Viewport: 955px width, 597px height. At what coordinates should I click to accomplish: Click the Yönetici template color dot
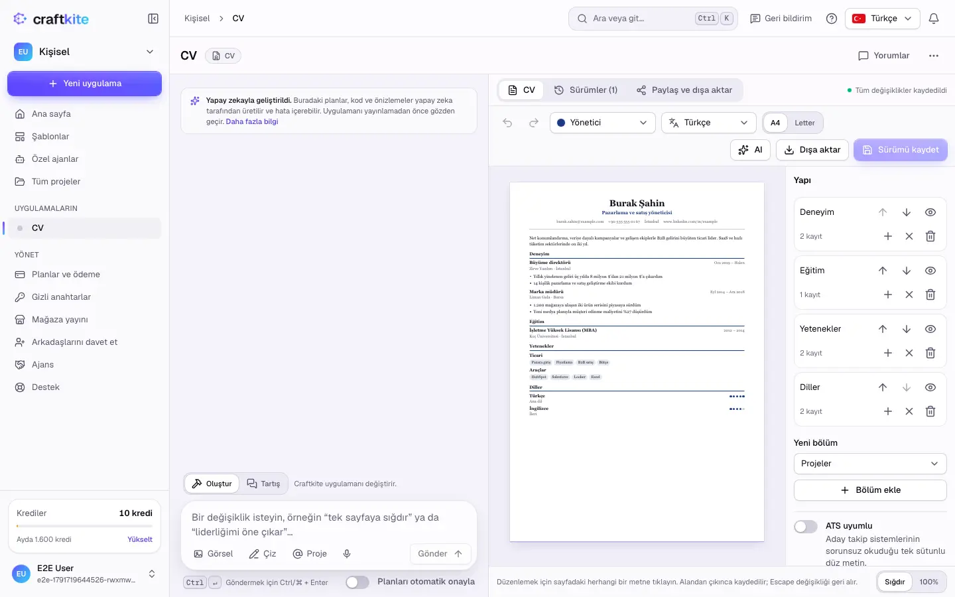(x=561, y=123)
